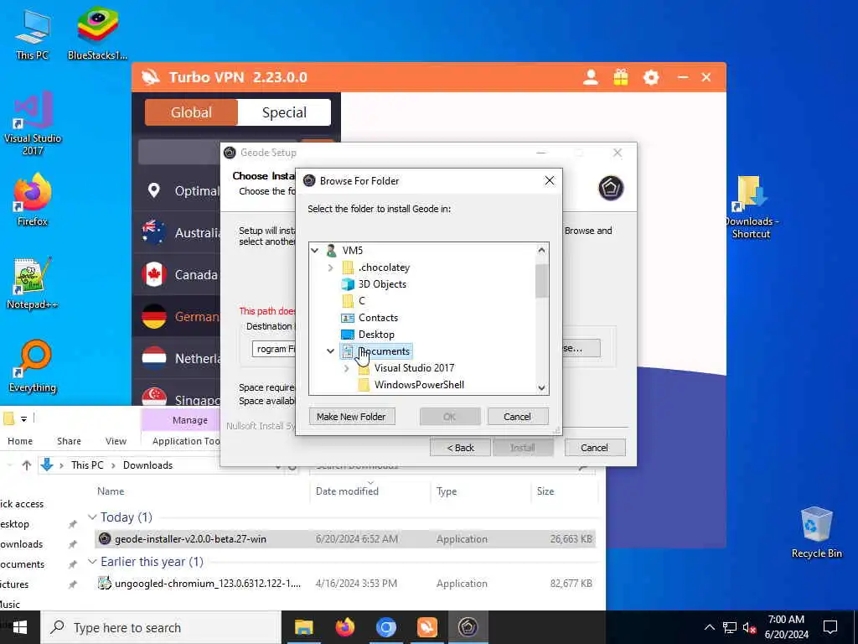Click This PC in Explorer breadcrumb
This screenshot has width=858, height=644.
pos(87,465)
